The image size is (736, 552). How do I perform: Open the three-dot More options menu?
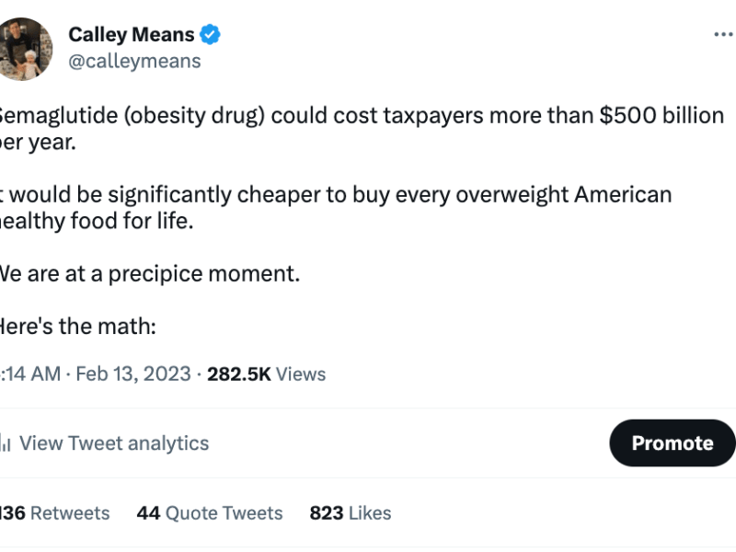click(723, 35)
